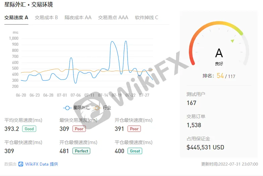263x176 pixels.
Task: Click the 07-19 x-axis date label
Action: [x=117, y=95]
